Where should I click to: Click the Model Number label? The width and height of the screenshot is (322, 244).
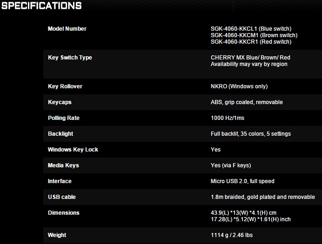pos(67,29)
